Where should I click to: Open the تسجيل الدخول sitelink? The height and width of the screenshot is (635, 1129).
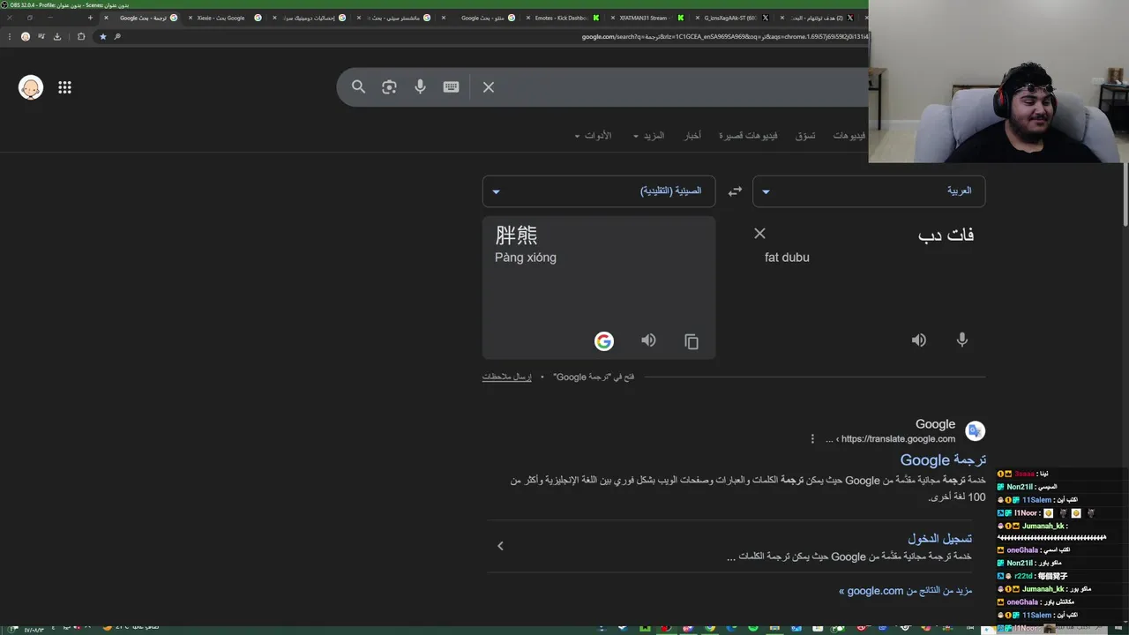pos(939,538)
